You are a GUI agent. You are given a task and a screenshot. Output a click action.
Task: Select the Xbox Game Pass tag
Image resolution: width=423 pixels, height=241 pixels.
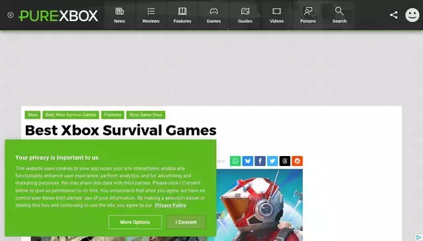tap(145, 115)
